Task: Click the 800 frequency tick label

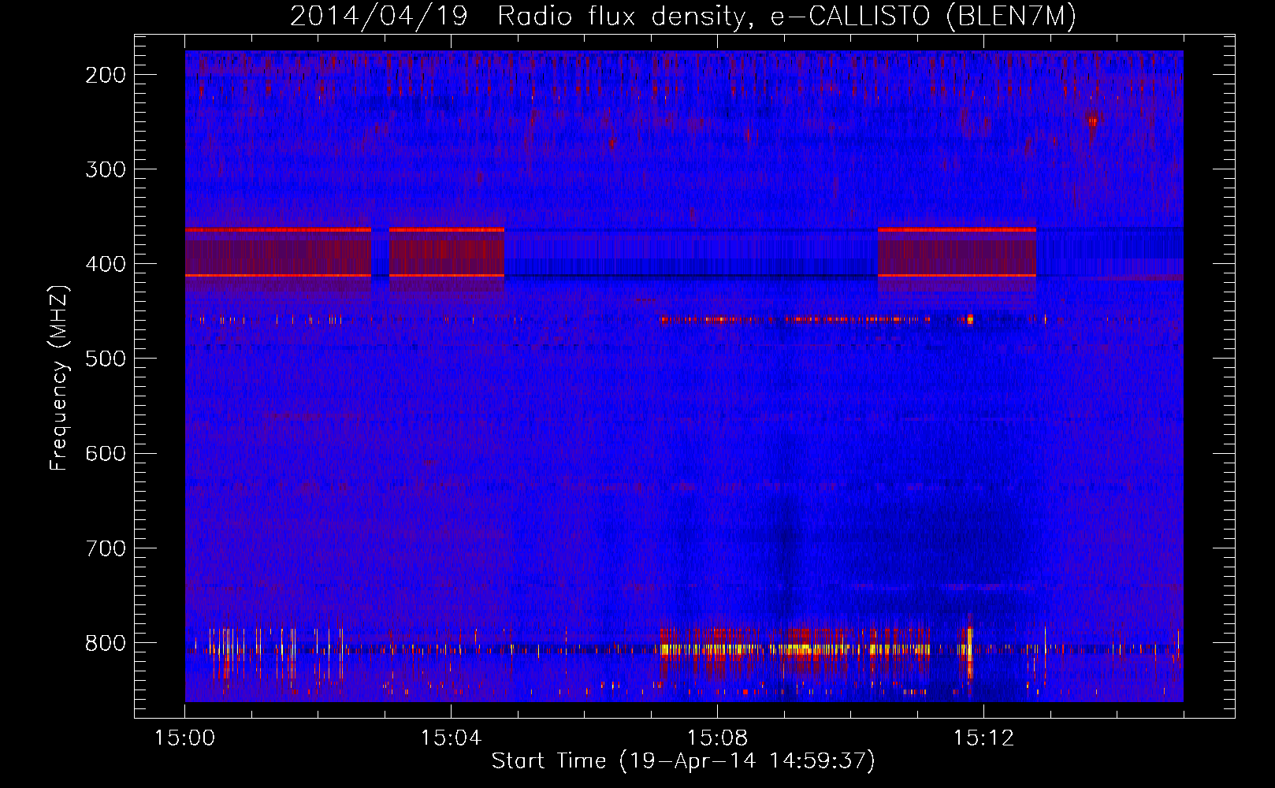Action: 106,642
